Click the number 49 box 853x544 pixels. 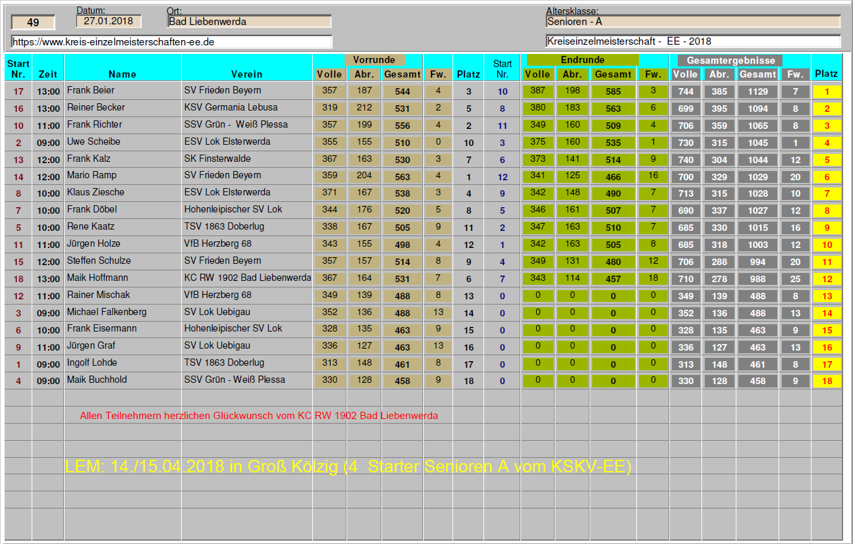(x=33, y=22)
